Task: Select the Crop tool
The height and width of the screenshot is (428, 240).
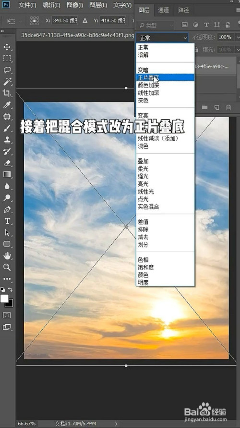Action: (7, 93)
